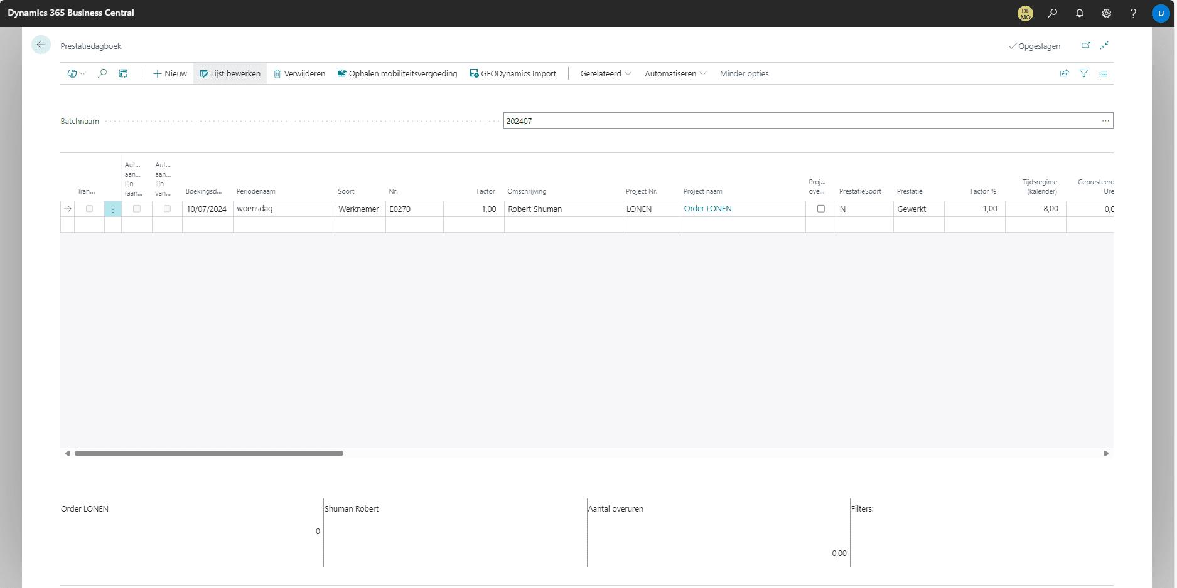Click the PrestatieSoort column header
This screenshot has height=588, width=1177.
click(860, 191)
